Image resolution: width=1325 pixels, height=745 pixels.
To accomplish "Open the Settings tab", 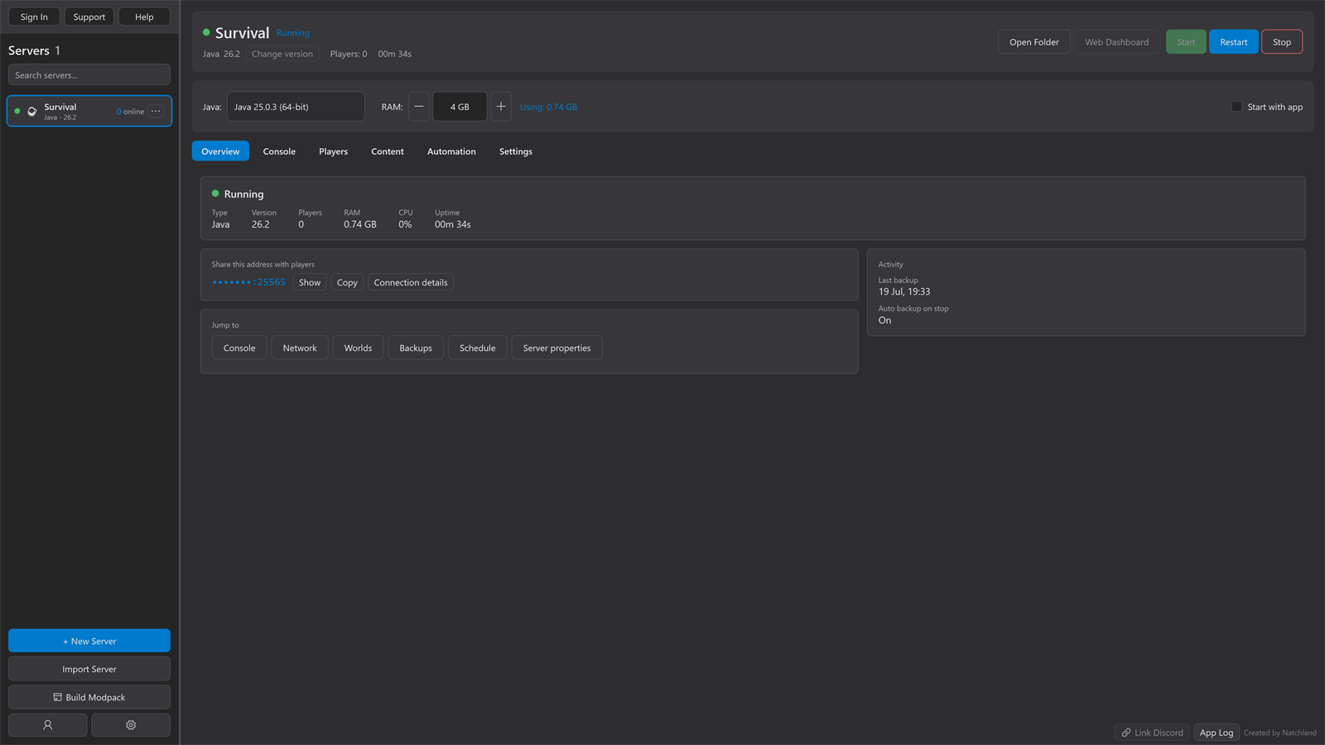I will (x=516, y=151).
